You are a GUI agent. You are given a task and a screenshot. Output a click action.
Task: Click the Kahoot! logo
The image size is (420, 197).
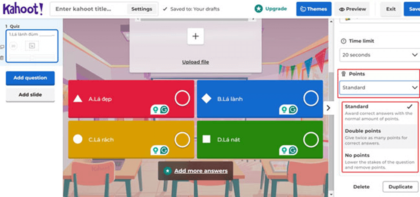[x=23, y=9]
